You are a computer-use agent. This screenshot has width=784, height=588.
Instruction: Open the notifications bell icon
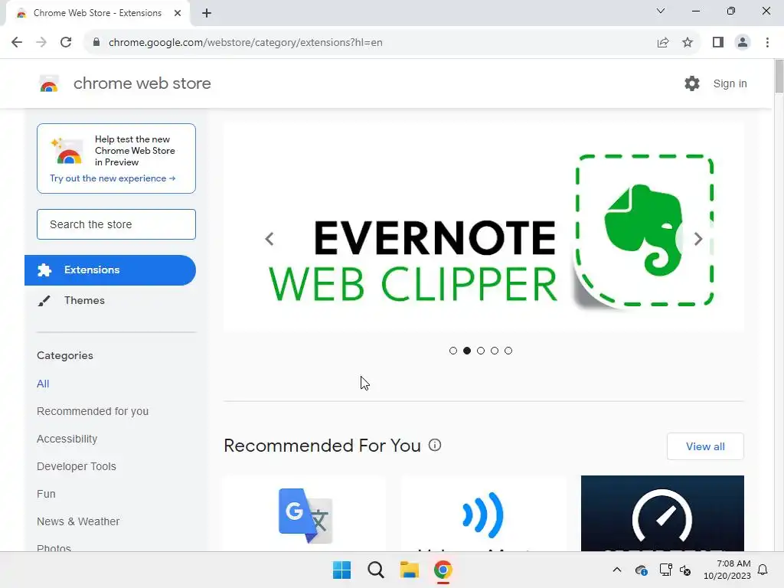click(763, 570)
